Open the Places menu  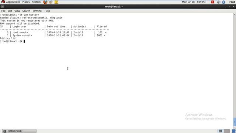click(x=26, y=2)
